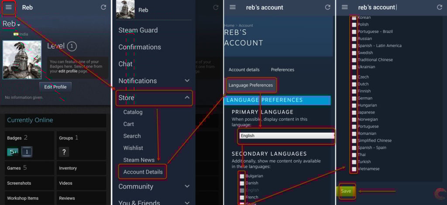Select Wishlist under Store
Screen dimensions: 447x205
(x=133, y=148)
